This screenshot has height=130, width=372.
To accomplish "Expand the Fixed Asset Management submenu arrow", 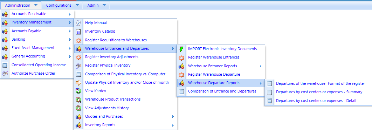I will point(70,48).
